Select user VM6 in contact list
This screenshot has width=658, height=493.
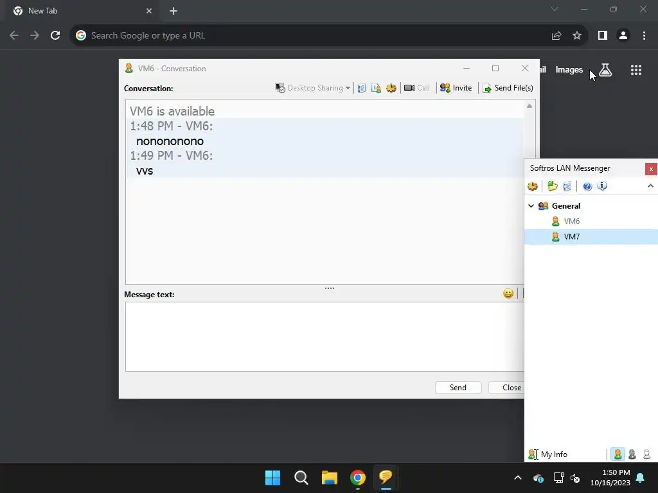pos(571,221)
